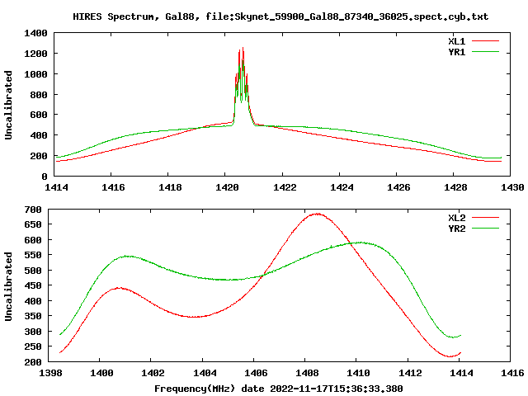
Task: Click the 650 y-axis tick label
Action: [x=33, y=224]
